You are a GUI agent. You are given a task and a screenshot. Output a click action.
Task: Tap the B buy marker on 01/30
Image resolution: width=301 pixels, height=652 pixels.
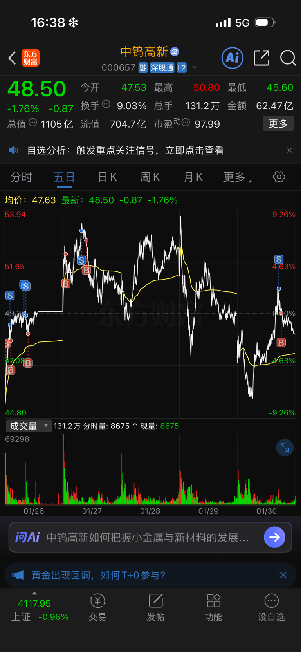click(x=281, y=343)
